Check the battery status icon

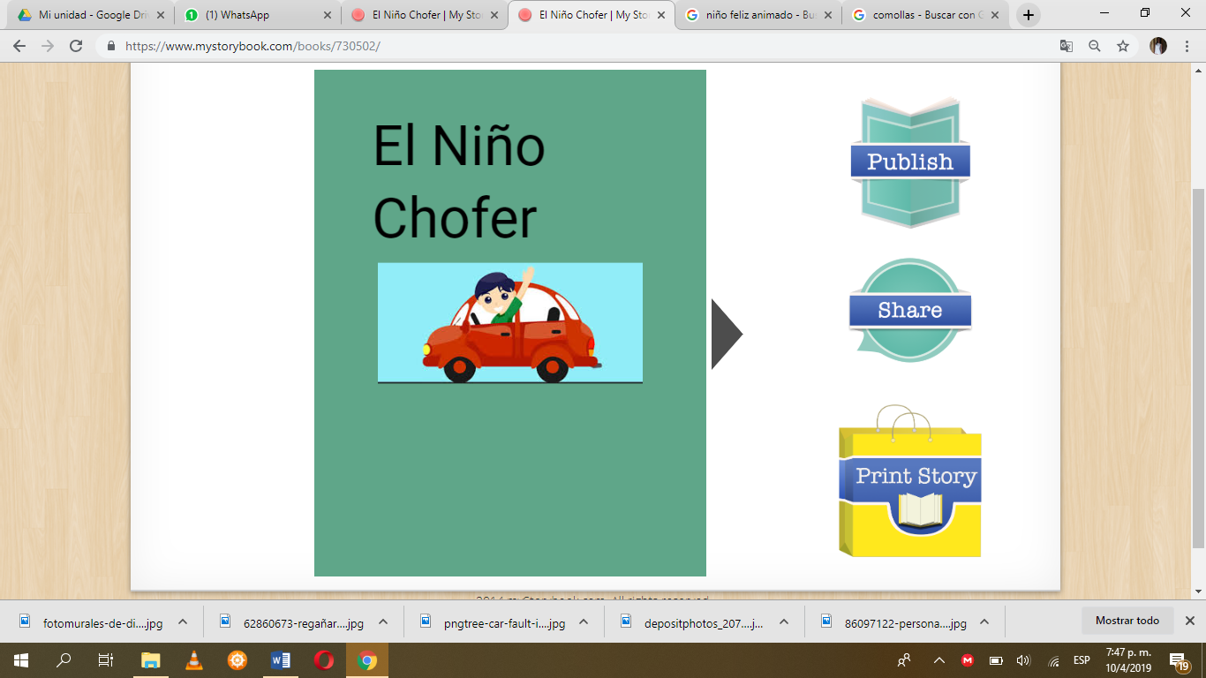pyautogui.click(x=996, y=660)
